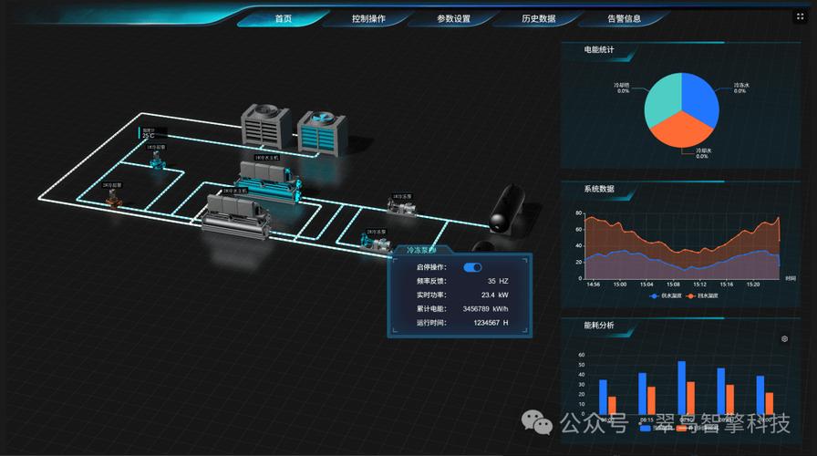Click the 实时功率 value 23.4 kW
This screenshot has width=817, height=456.
click(x=494, y=295)
